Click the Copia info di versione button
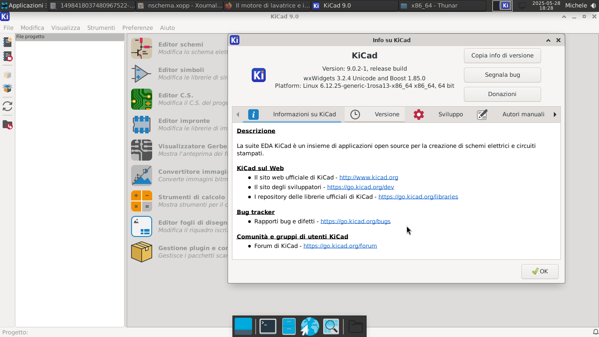Image resolution: width=599 pixels, height=337 pixels. (x=503, y=56)
